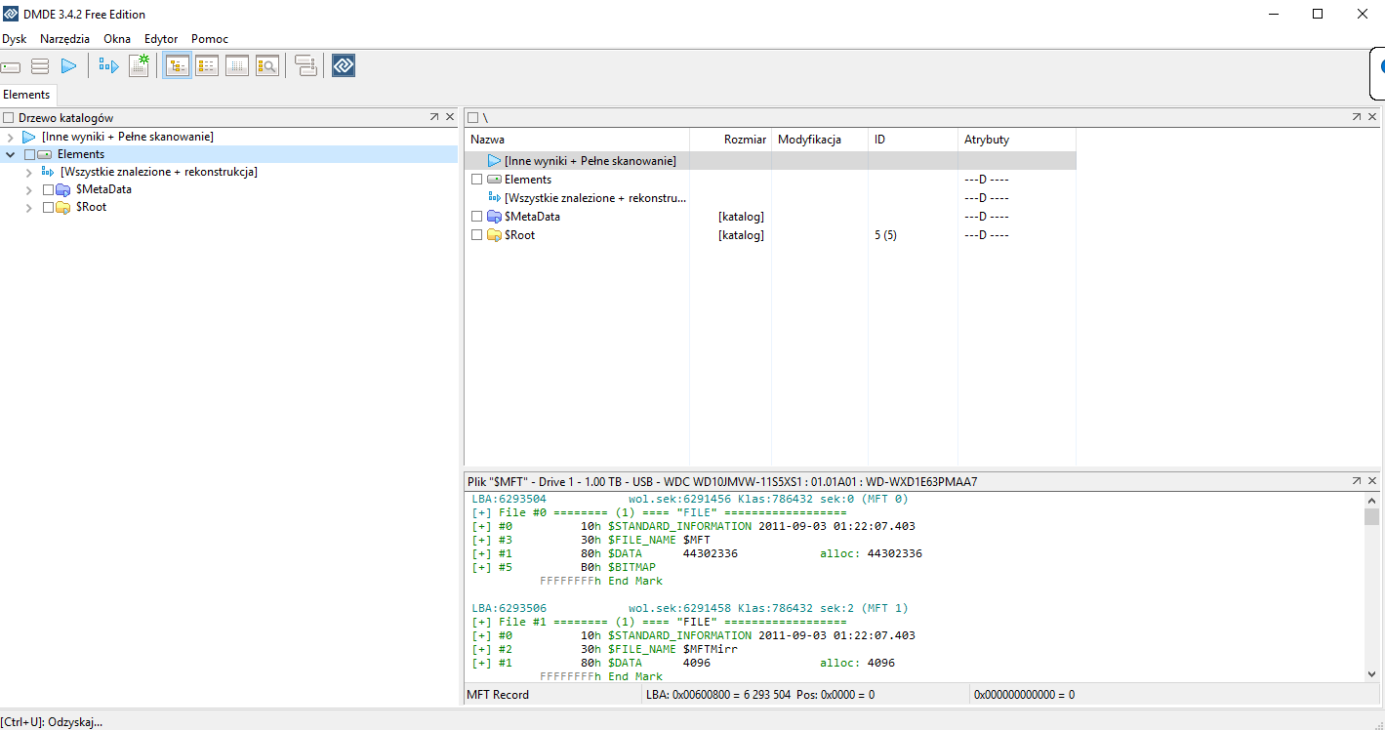Open the Okna menu
This screenshot has width=1385, height=730.
point(117,39)
